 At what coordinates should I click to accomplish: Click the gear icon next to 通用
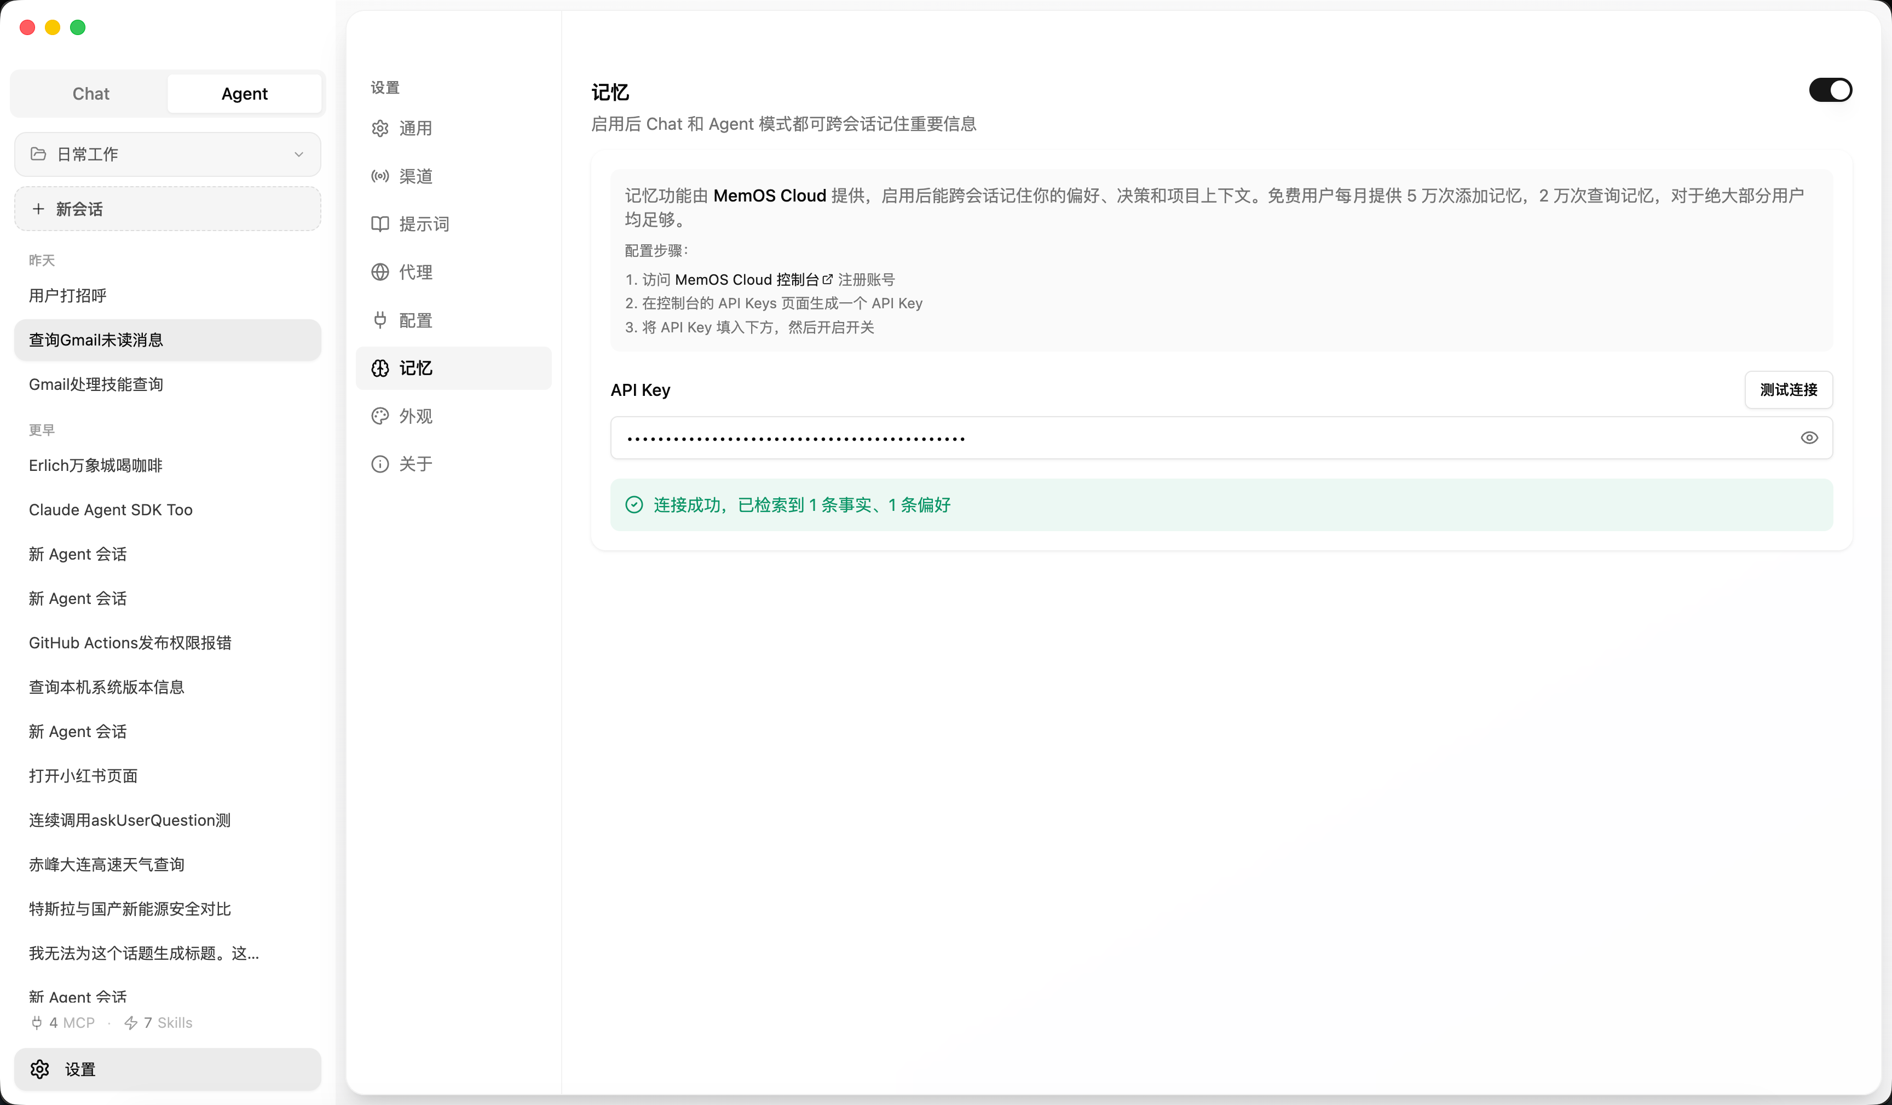(380, 129)
